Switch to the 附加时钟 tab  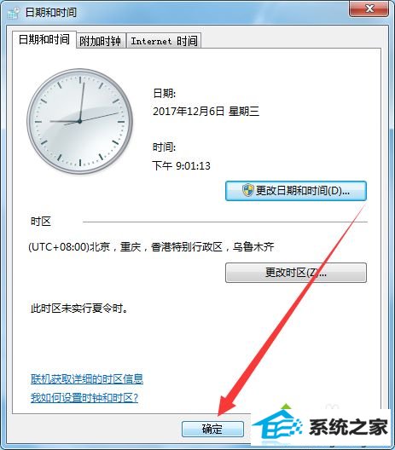(101, 41)
